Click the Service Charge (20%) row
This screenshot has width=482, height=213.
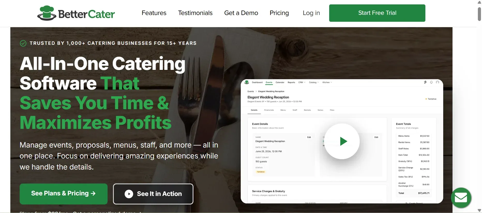click(414, 169)
